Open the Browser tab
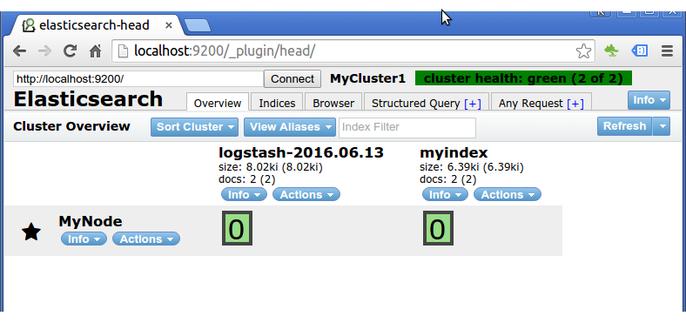Screen dimensions: 686x323 click(x=333, y=103)
